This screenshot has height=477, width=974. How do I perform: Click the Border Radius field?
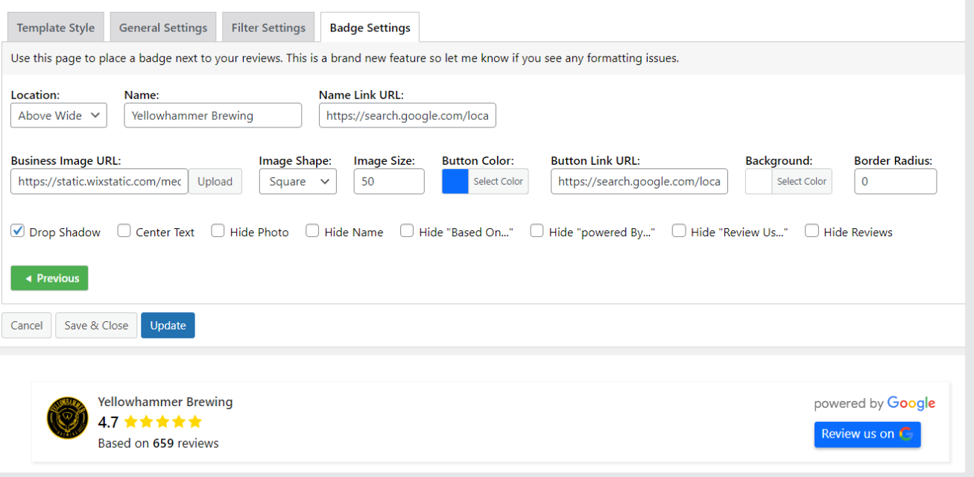[896, 181]
